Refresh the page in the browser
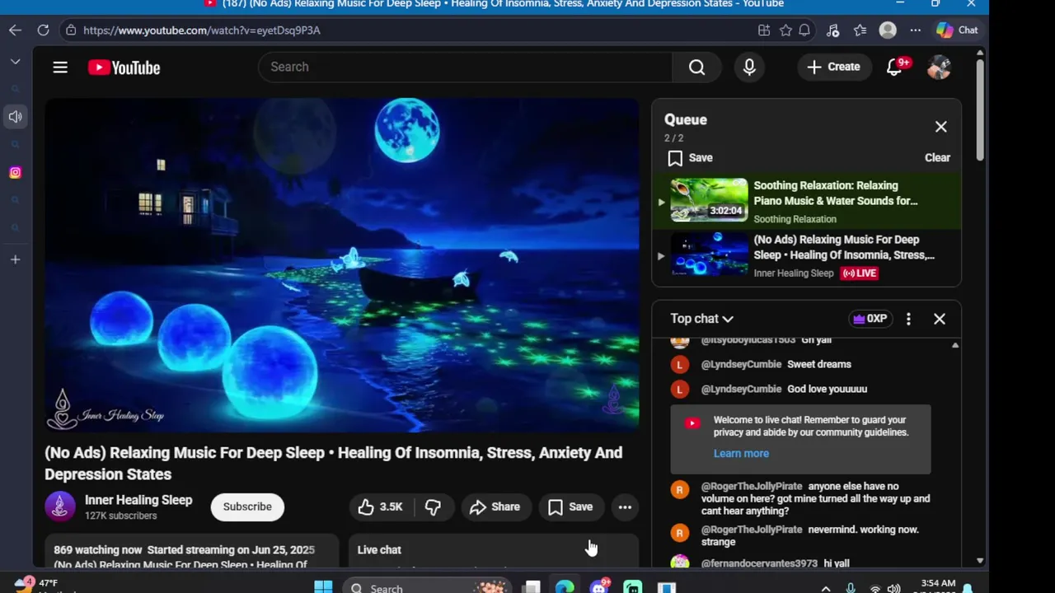Screen dimensions: 1055x593 point(43,30)
